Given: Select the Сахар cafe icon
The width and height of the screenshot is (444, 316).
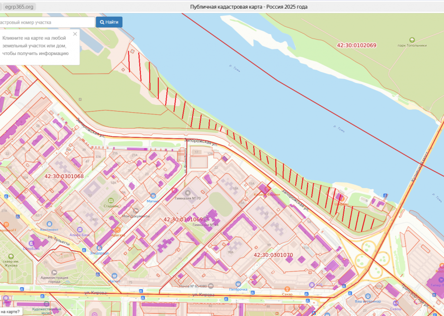Looking at the screenshot, I should click(286, 289).
